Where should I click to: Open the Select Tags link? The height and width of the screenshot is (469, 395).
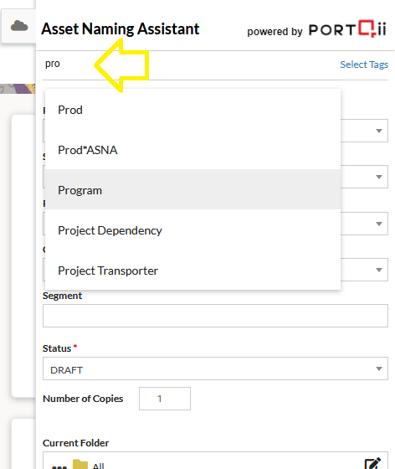pos(364,64)
